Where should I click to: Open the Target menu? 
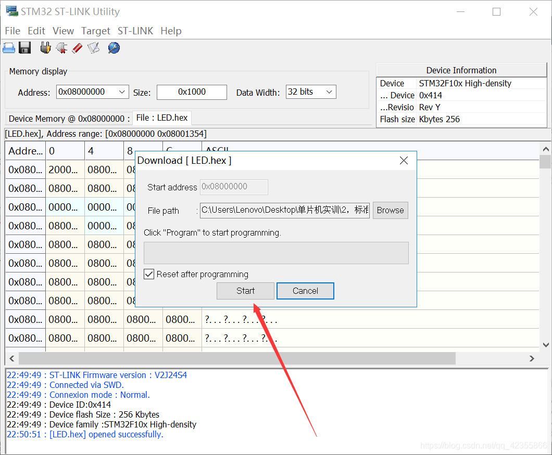pos(96,31)
